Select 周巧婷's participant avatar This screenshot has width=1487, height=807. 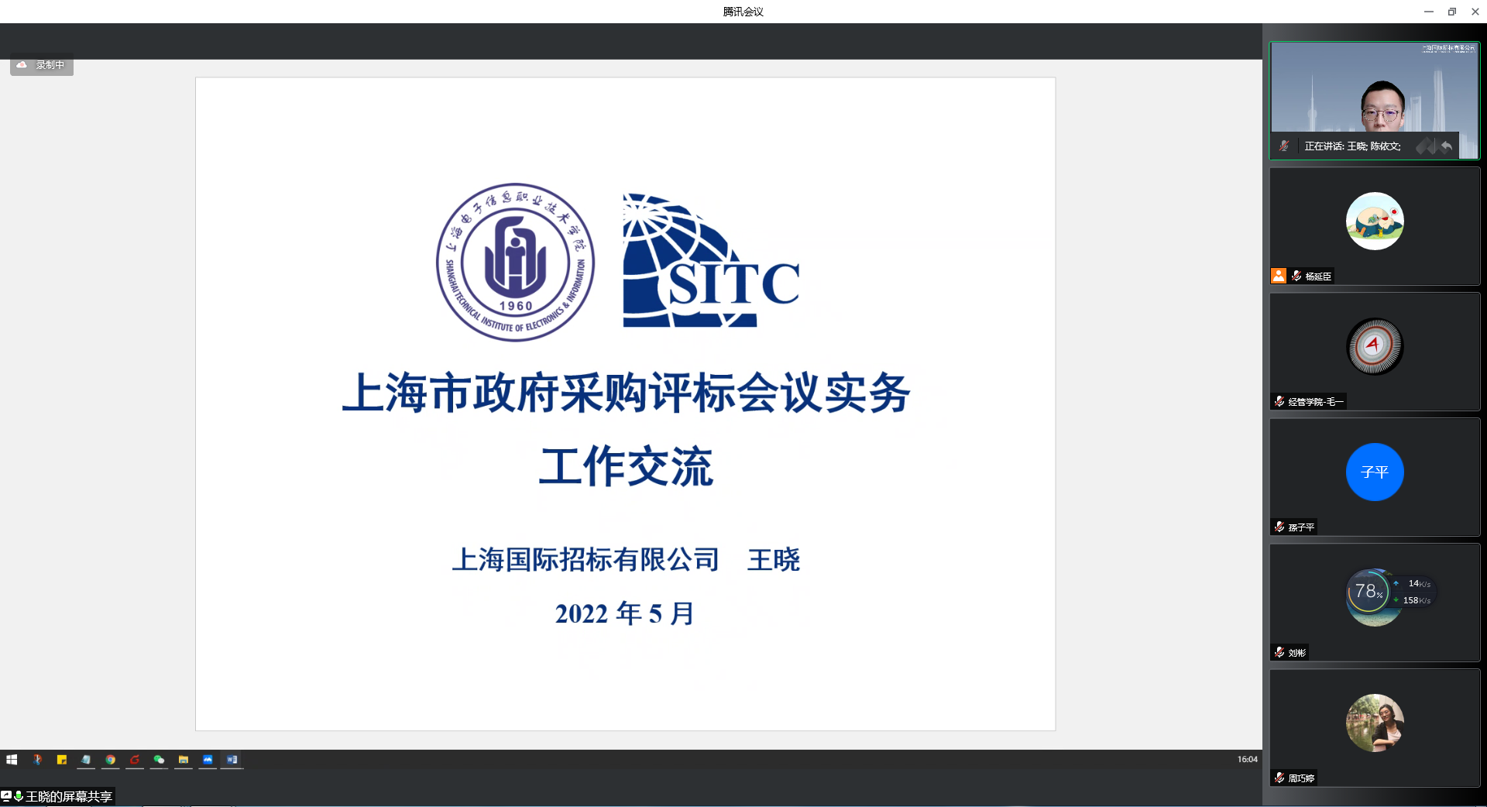(x=1375, y=723)
